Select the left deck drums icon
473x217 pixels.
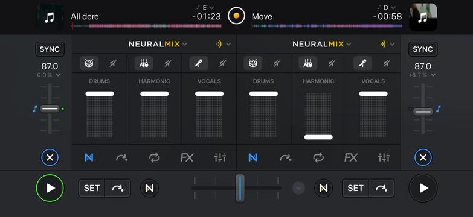89,63
